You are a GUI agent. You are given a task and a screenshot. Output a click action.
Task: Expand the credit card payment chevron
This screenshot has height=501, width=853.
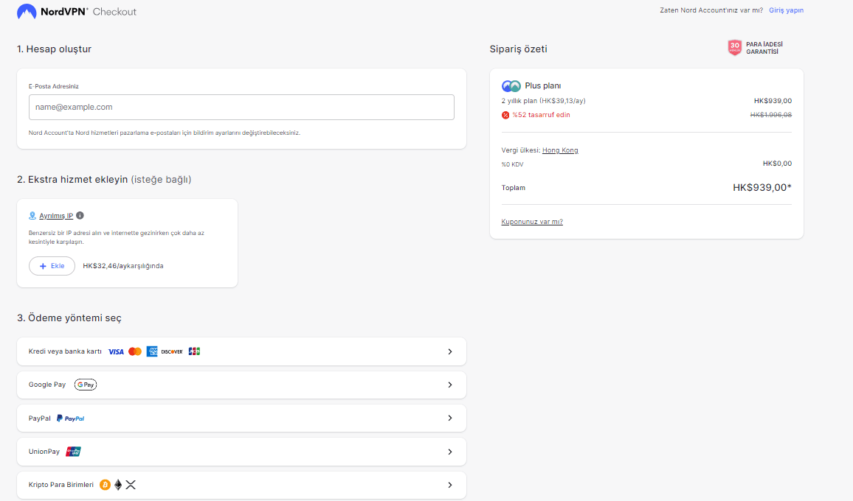point(450,351)
